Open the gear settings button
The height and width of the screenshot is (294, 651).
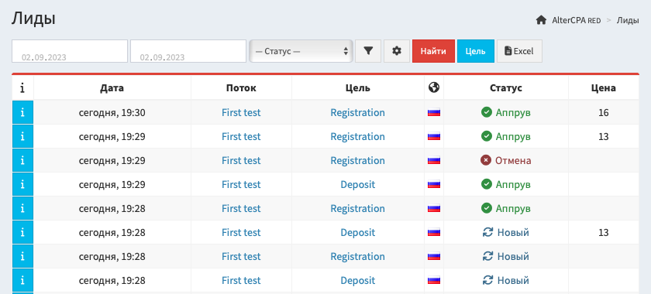397,51
